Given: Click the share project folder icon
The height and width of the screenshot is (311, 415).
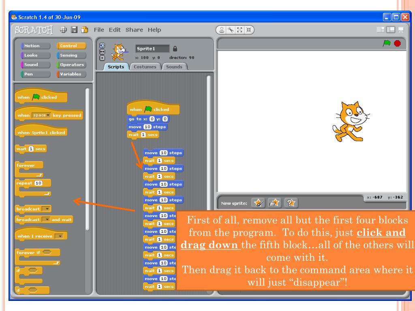Looking at the screenshot, I should (85, 30).
